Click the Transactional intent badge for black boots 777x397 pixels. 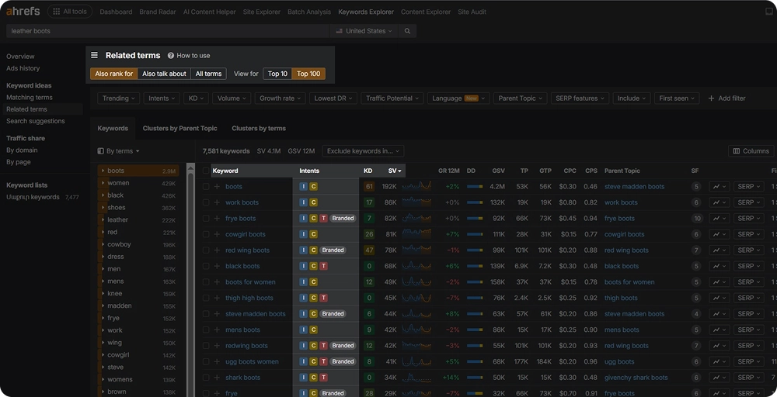coord(323,266)
